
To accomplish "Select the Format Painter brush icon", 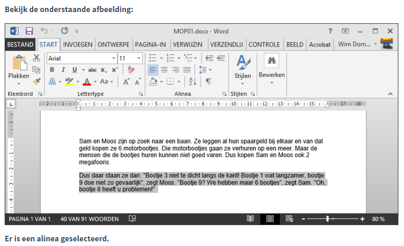I will pyautogui.click(x=37, y=81).
